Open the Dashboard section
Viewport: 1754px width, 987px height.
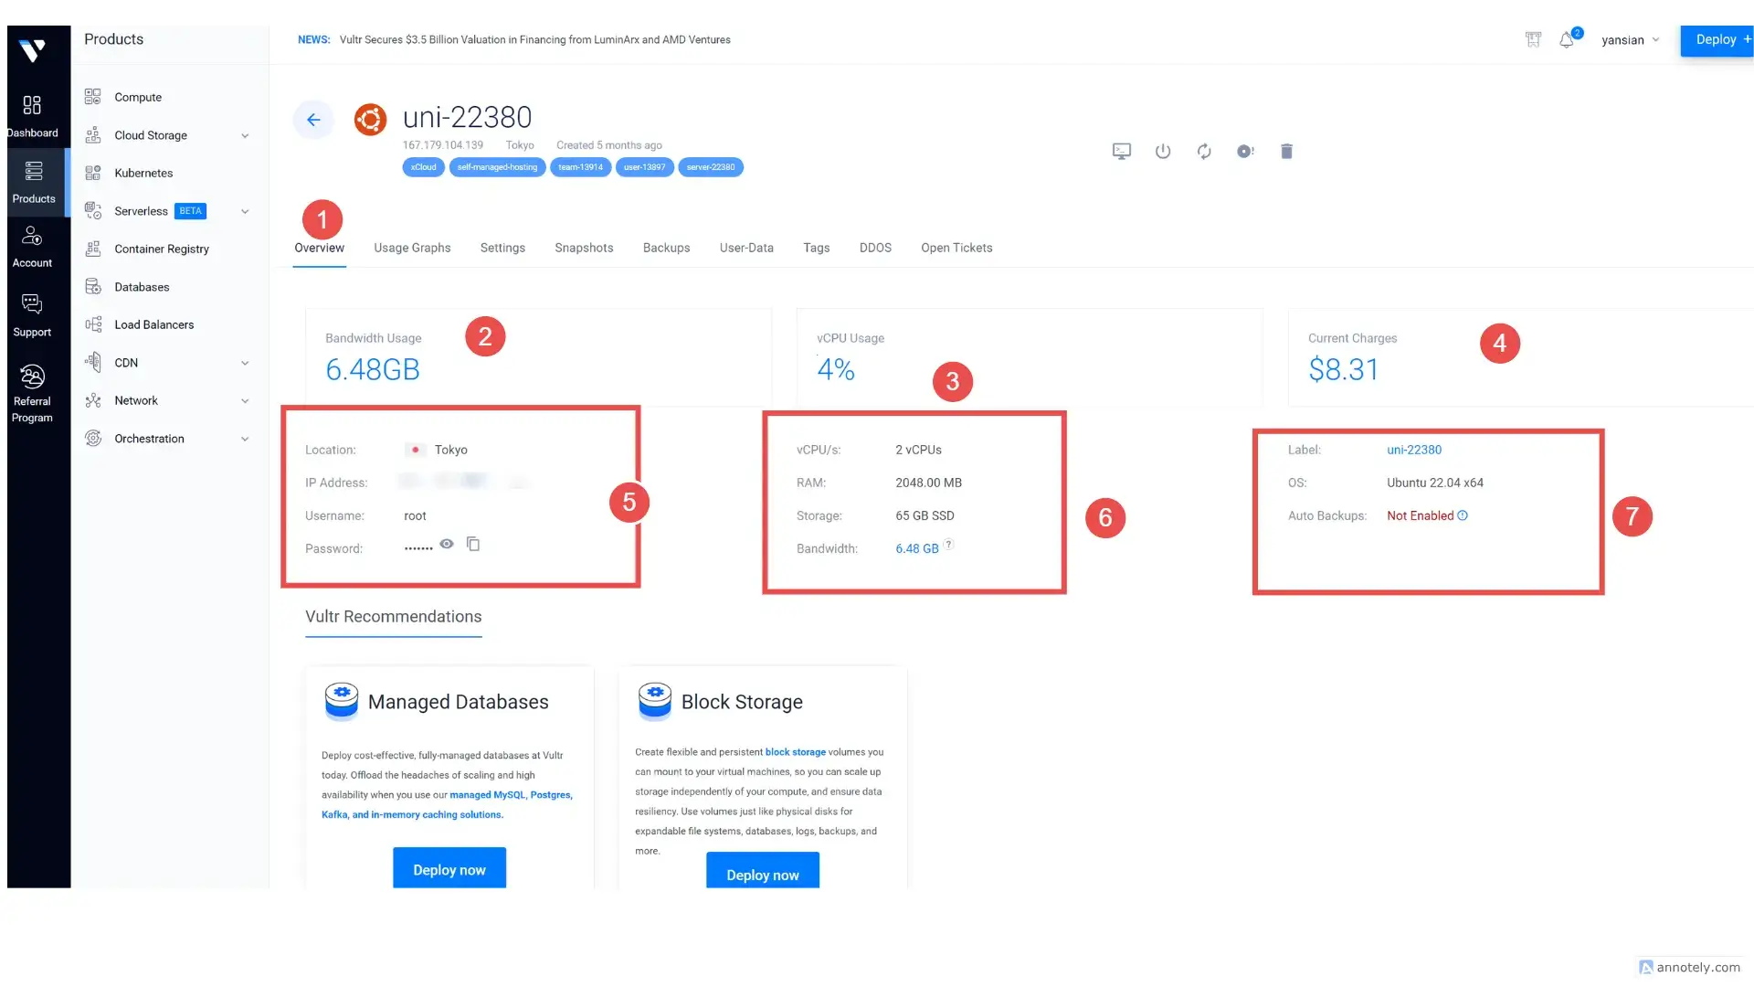[x=32, y=117]
